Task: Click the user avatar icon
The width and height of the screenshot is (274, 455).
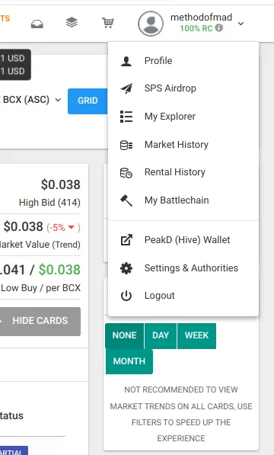Action: tap(151, 24)
